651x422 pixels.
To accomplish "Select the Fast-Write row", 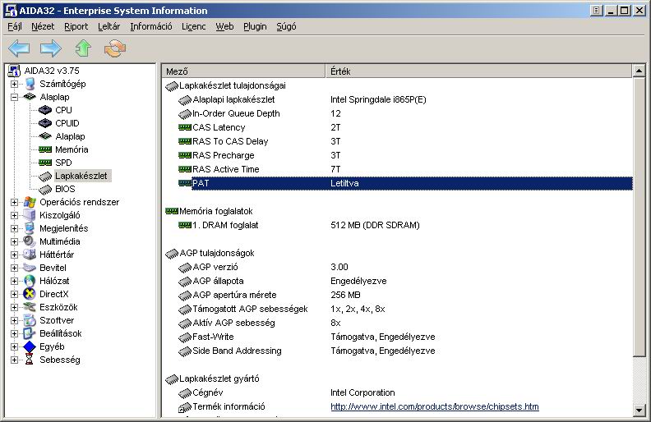I will (x=405, y=337).
